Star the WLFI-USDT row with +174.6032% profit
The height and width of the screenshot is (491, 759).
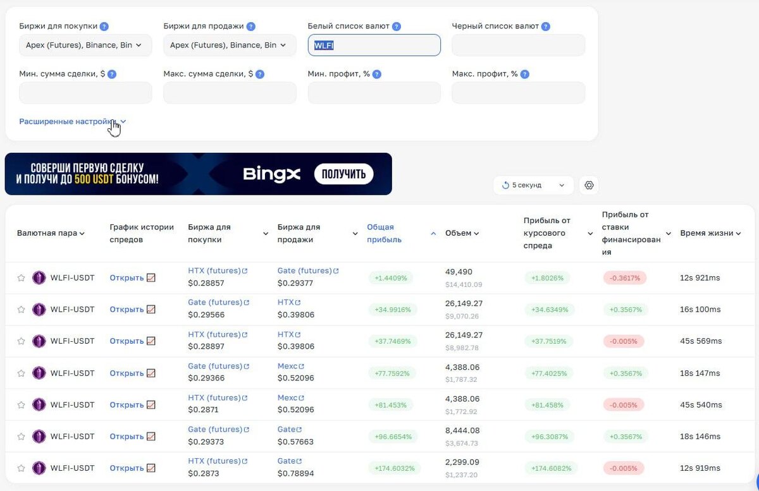pyautogui.click(x=21, y=468)
